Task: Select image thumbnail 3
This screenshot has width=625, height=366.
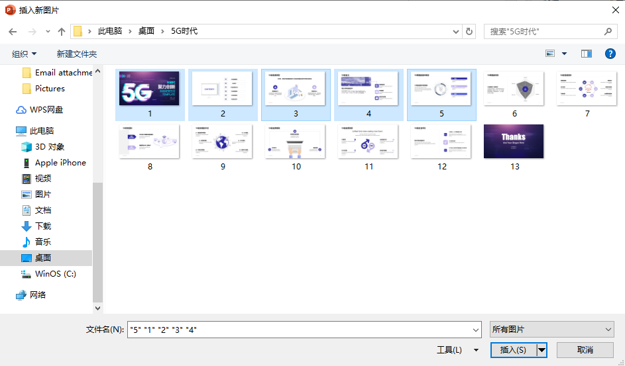Action: pos(296,95)
